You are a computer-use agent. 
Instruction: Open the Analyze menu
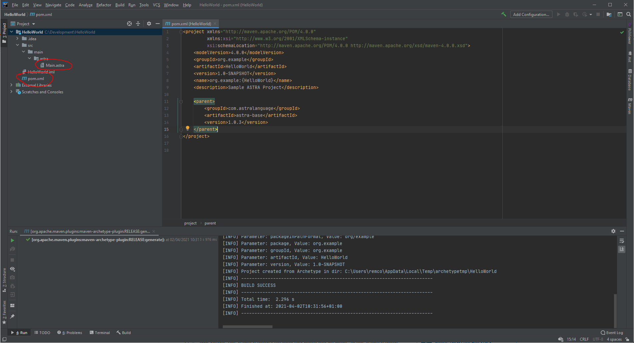(85, 5)
